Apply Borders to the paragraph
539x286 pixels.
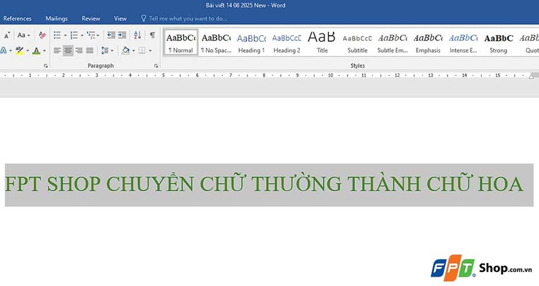tap(142, 50)
